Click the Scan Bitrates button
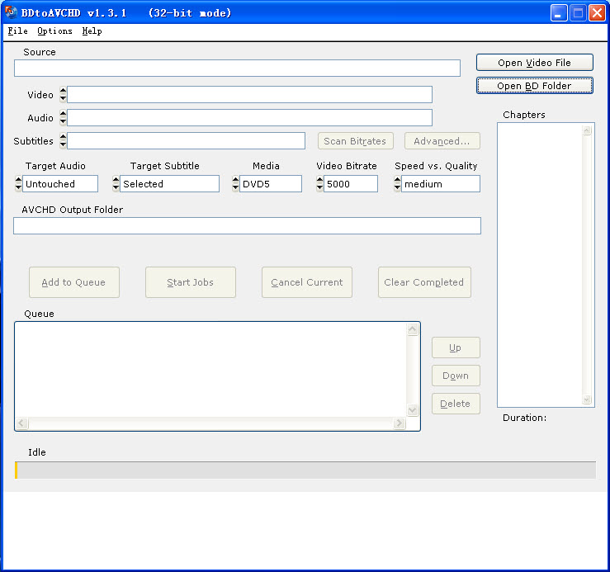 click(355, 141)
